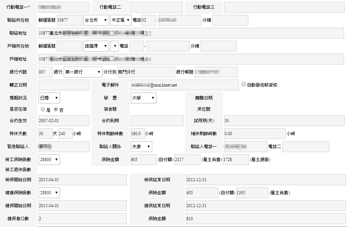This screenshot has width=348, height=227.
Task: Open the 第一銀行 bank dropdown
Action: 83,72
